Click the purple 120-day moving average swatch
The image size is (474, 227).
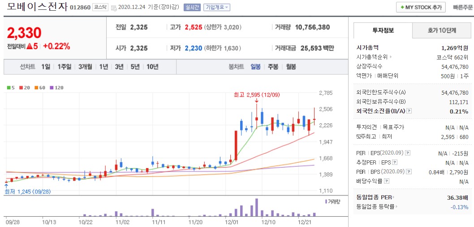52,88
